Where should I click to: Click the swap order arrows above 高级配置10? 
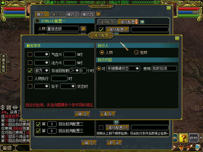pos(116,122)
